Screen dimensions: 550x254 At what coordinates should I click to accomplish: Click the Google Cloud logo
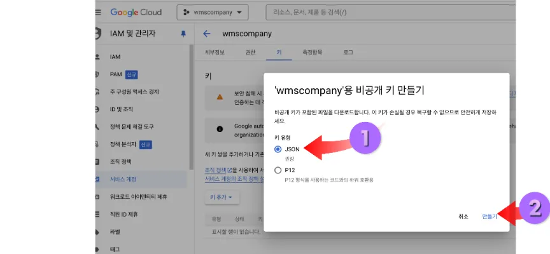coord(136,12)
